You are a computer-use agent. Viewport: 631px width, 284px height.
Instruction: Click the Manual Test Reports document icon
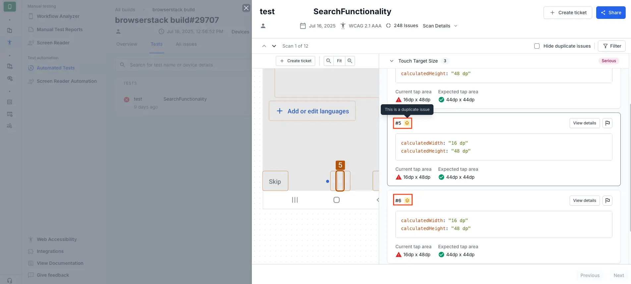(x=31, y=29)
